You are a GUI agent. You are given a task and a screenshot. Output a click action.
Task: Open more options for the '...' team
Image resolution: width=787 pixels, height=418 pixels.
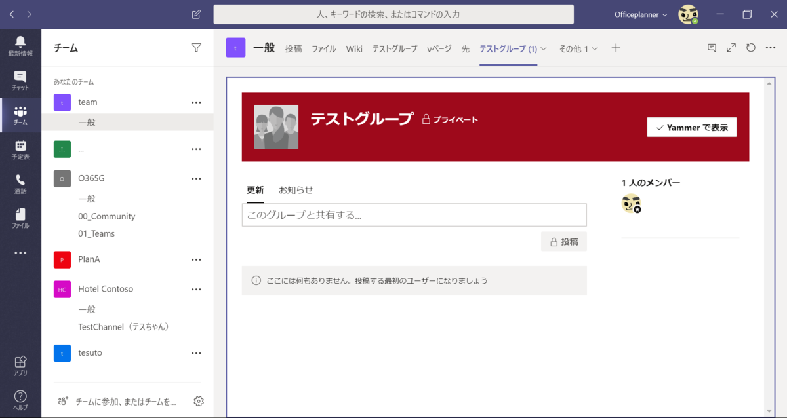pyautogui.click(x=196, y=149)
